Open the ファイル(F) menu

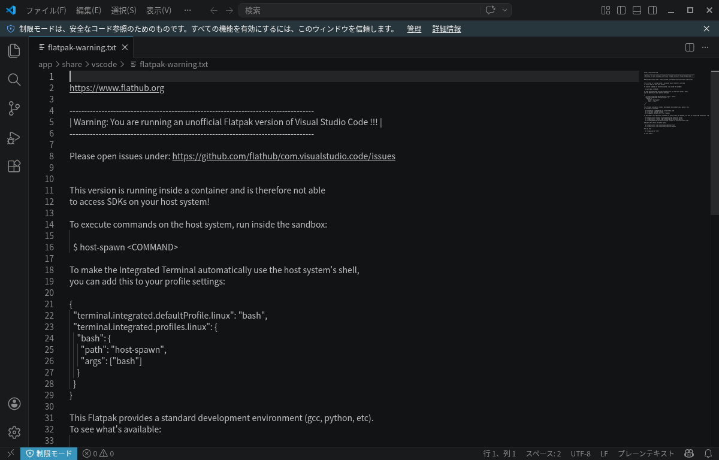click(46, 10)
